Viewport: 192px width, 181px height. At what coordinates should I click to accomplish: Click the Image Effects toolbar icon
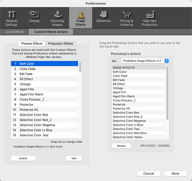(81, 15)
